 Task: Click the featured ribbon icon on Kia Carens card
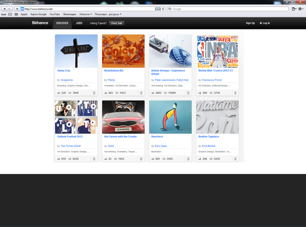pos(141,159)
